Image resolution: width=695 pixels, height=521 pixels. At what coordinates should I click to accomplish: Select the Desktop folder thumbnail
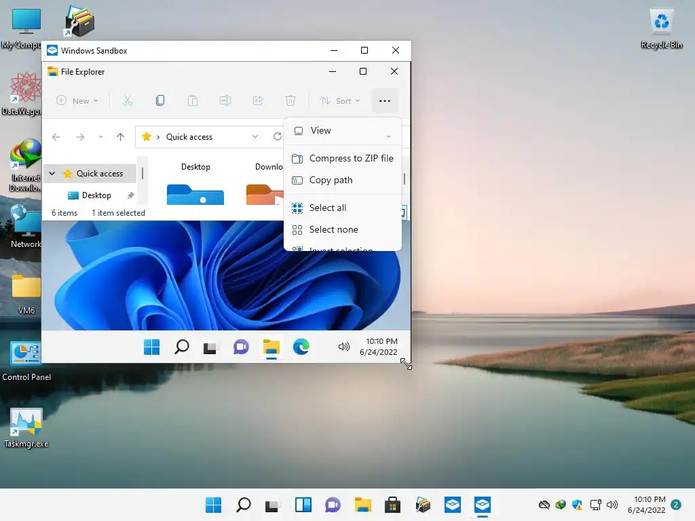pos(195,185)
